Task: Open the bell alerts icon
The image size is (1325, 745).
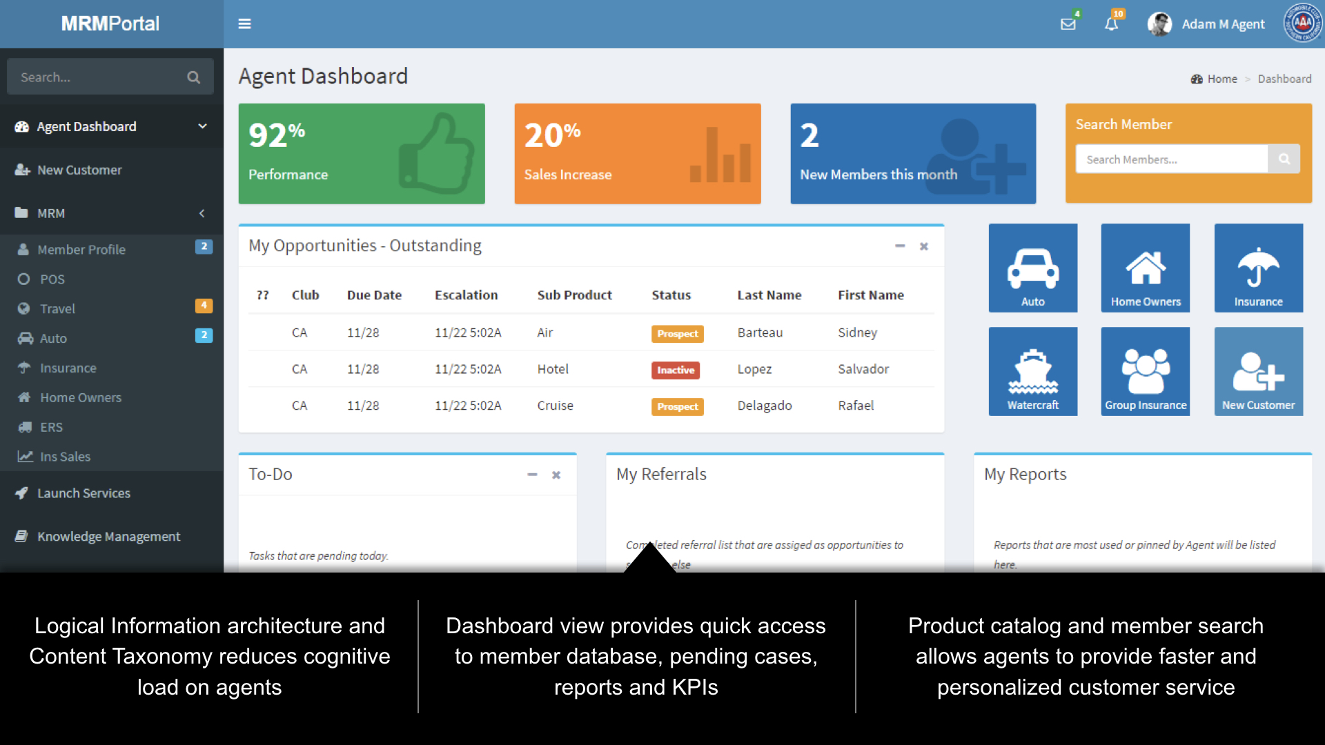Action: (x=1111, y=24)
